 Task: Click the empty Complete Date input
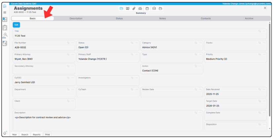click(235, 118)
